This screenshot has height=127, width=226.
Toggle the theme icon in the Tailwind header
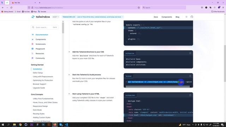186,17
